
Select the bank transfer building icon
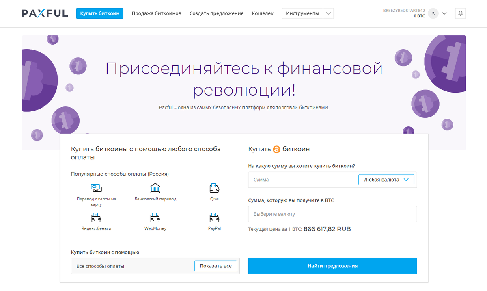coord(155,188)
